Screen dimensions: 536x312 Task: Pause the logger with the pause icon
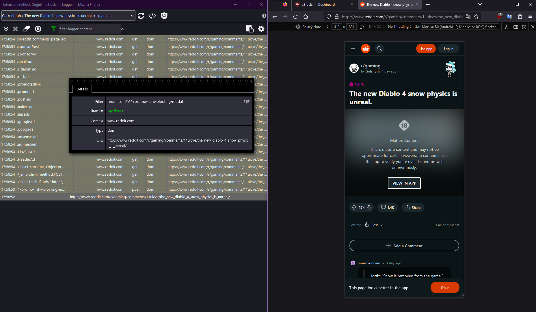point(38,29)
